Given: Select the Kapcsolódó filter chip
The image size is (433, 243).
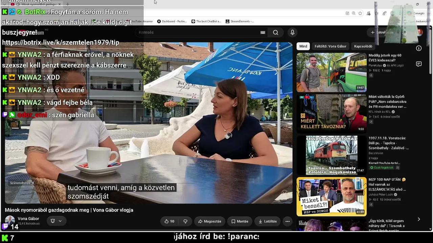Looking at the screenshot, I should coord(363,46).
